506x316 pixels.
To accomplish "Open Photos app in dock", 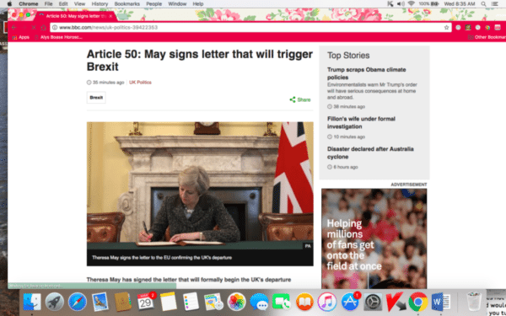I will [x=236, y=302].
